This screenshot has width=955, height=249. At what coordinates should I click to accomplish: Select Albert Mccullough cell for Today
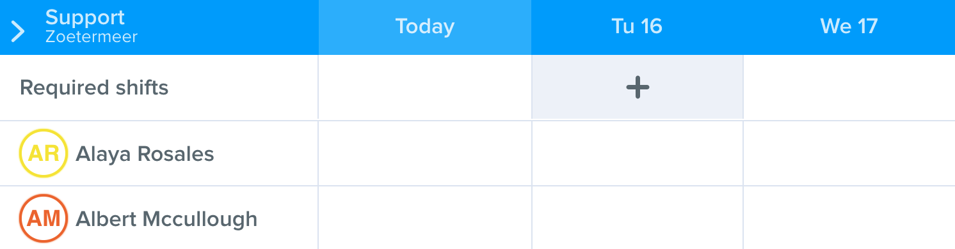tap(425, 218)
